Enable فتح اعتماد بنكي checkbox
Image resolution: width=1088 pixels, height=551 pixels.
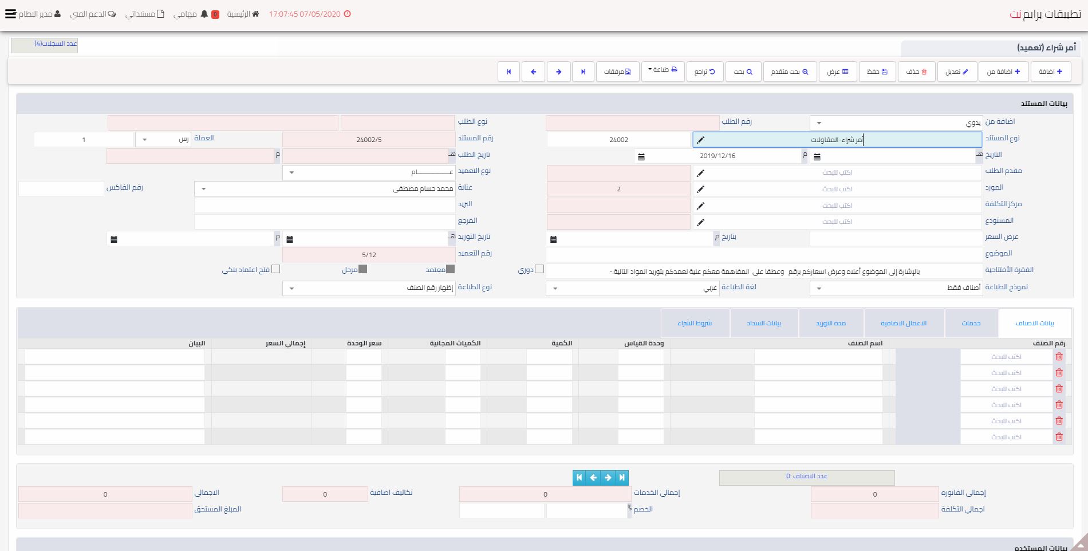click(x=275, y=269)
